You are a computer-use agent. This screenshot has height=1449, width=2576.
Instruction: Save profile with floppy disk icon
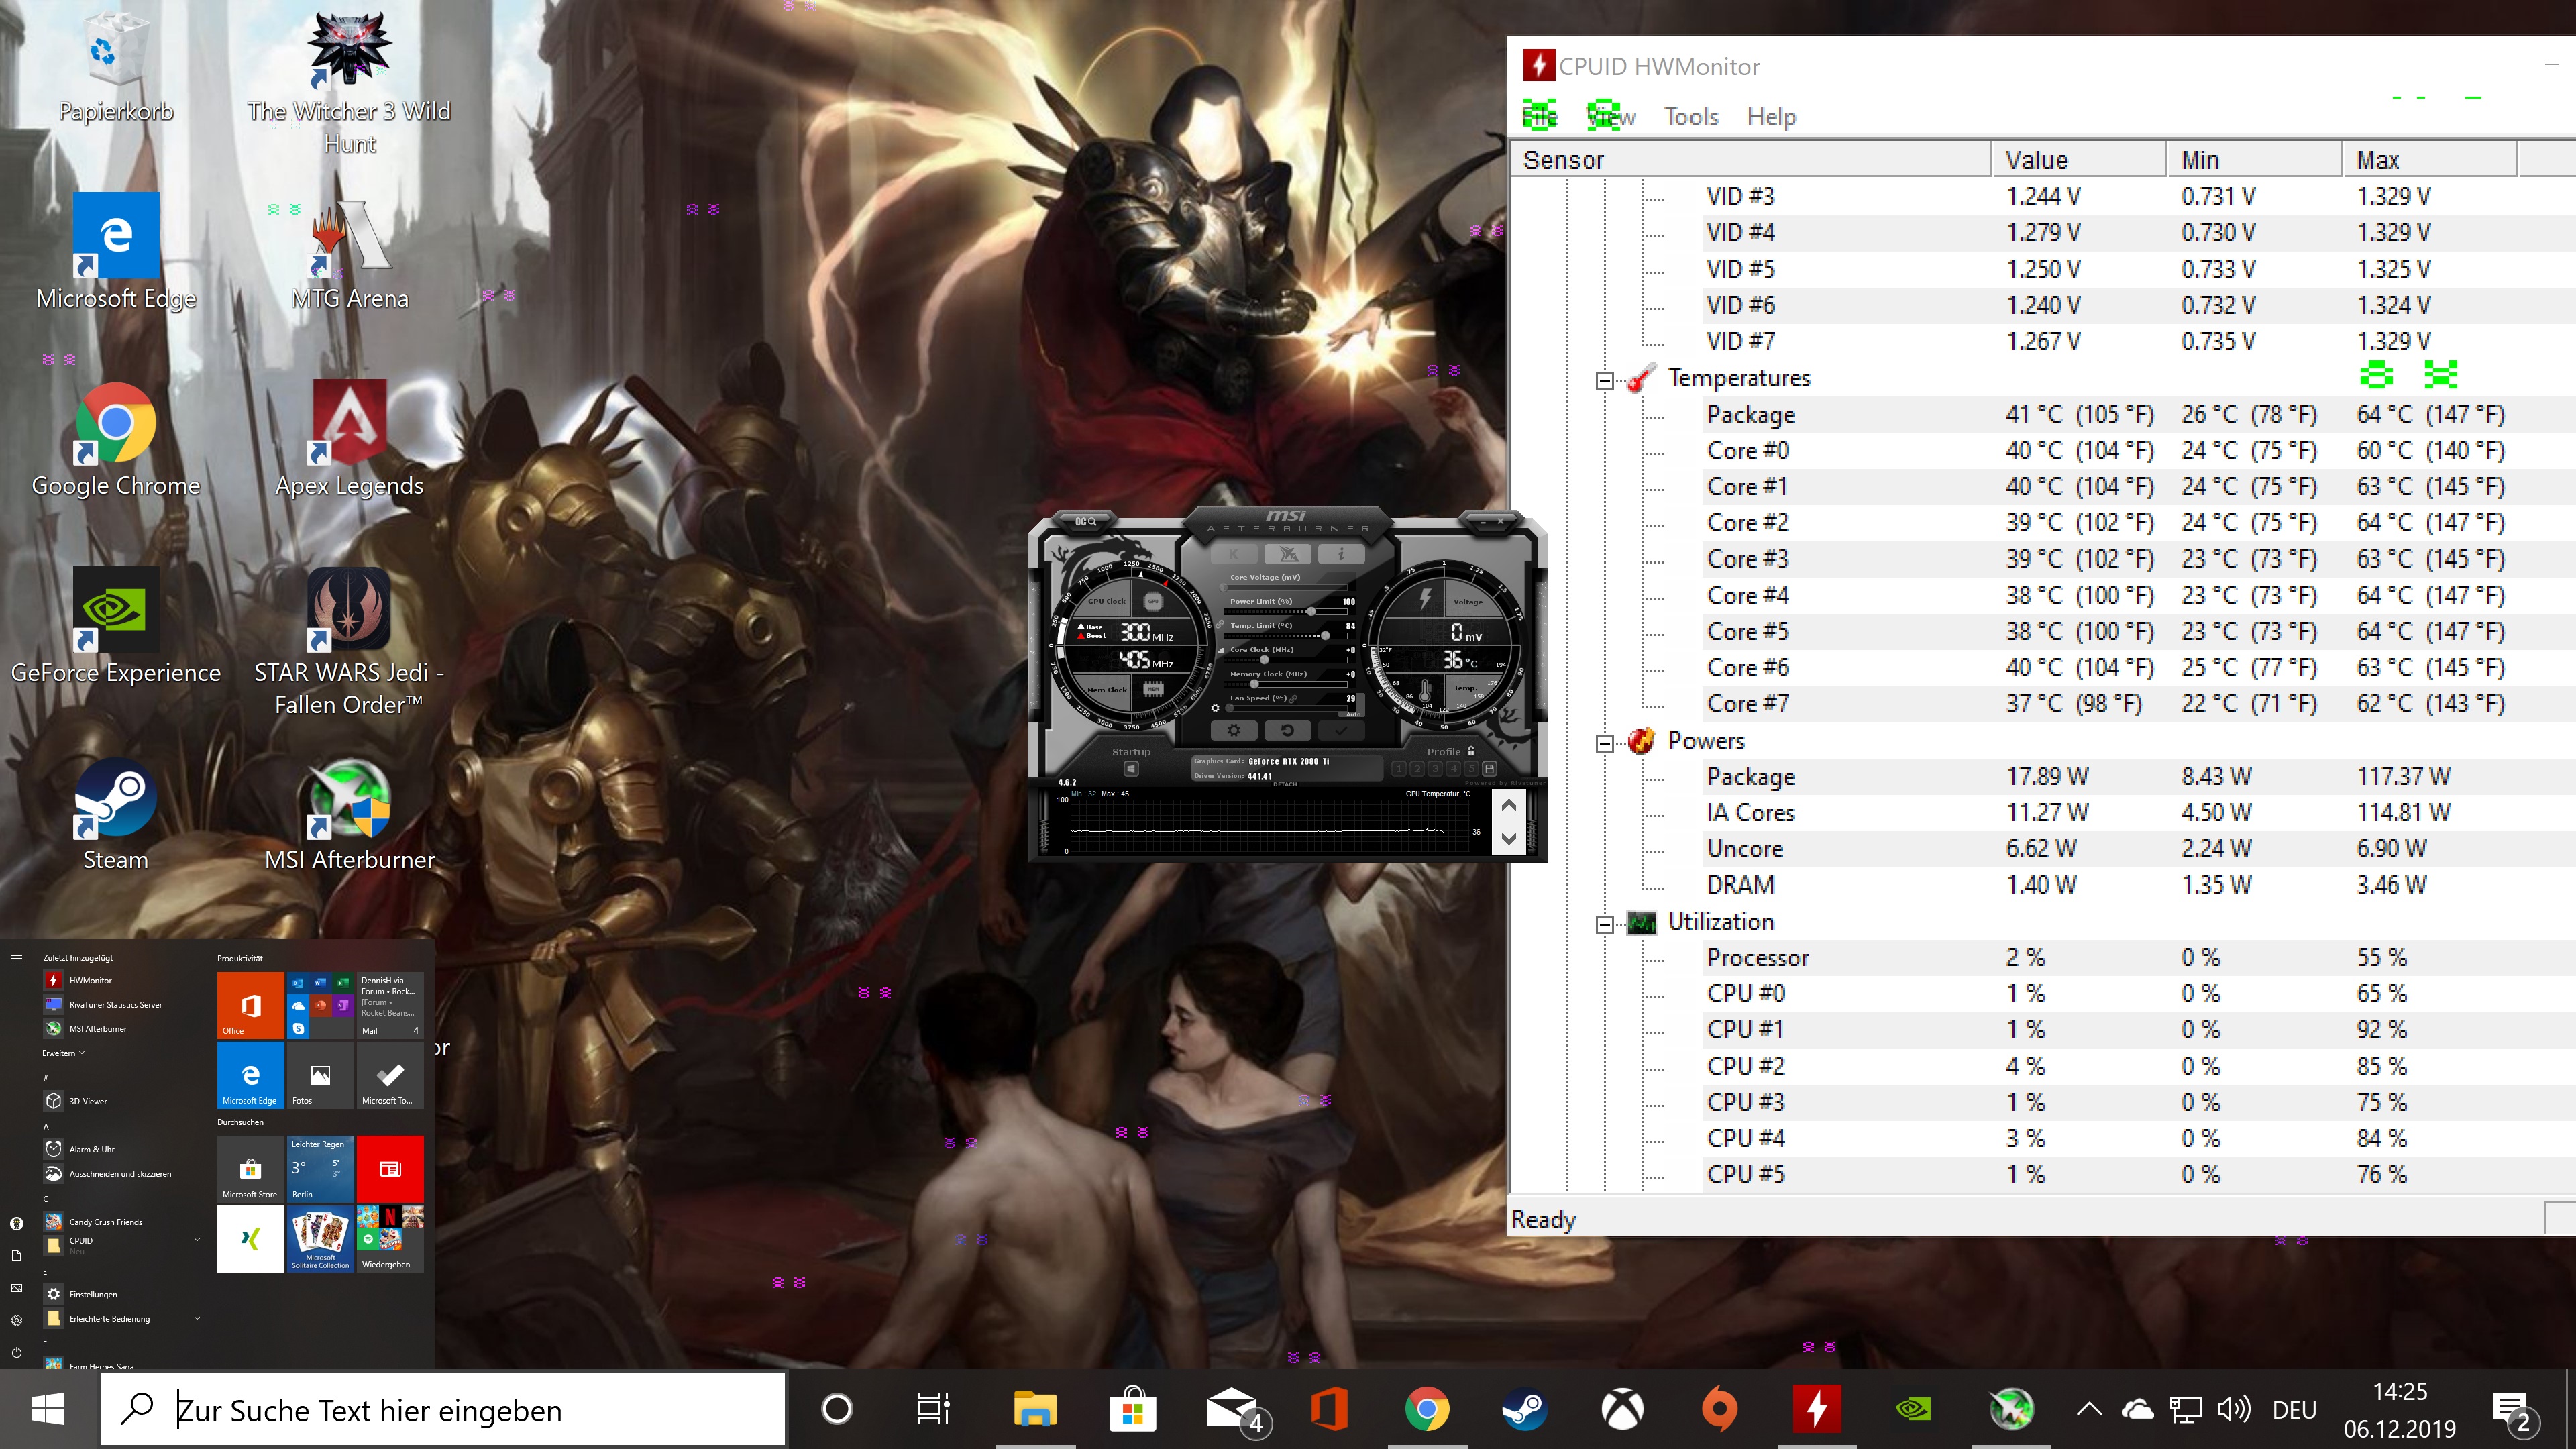pos(1489,768)
